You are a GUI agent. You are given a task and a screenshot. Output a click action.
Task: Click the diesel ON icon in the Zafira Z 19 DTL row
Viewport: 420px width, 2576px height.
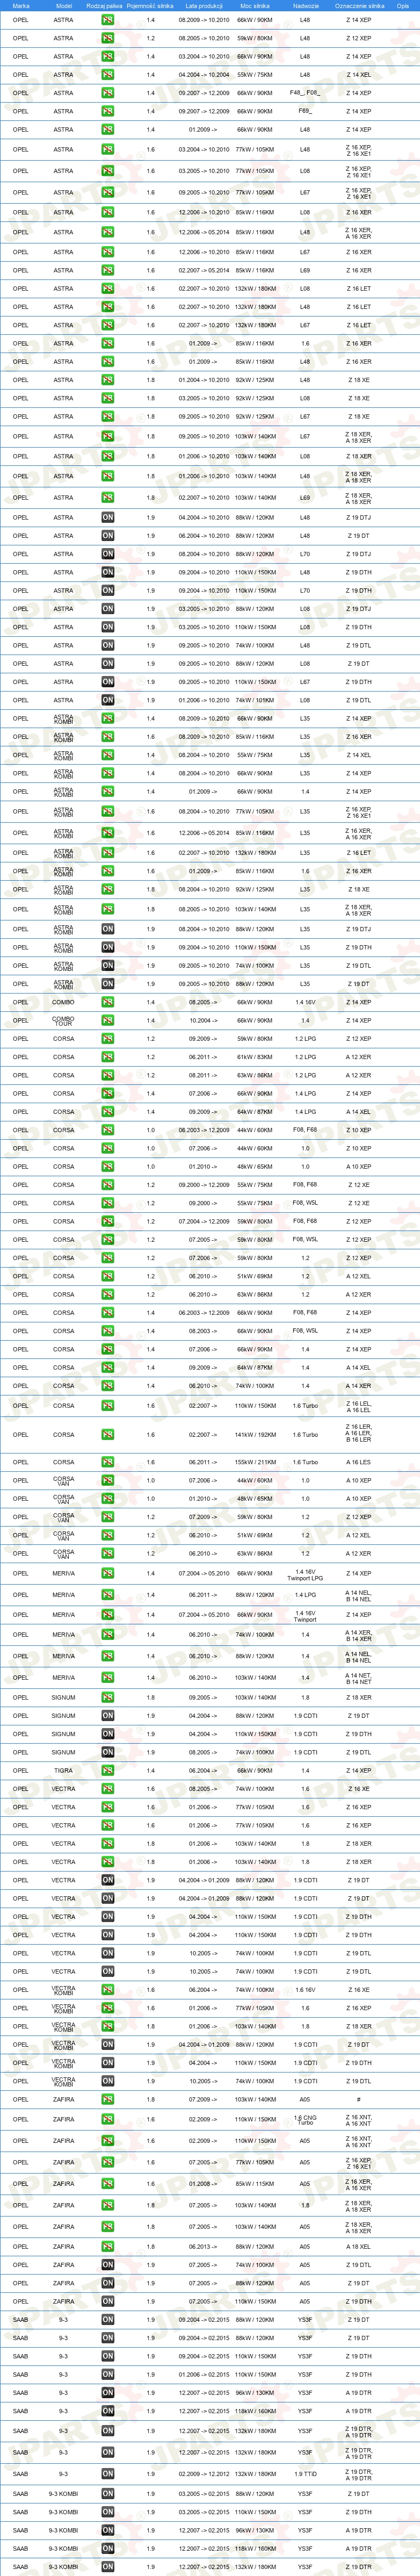pos(108,2265)
